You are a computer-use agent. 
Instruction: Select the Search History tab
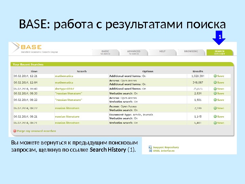click(219, 52)
